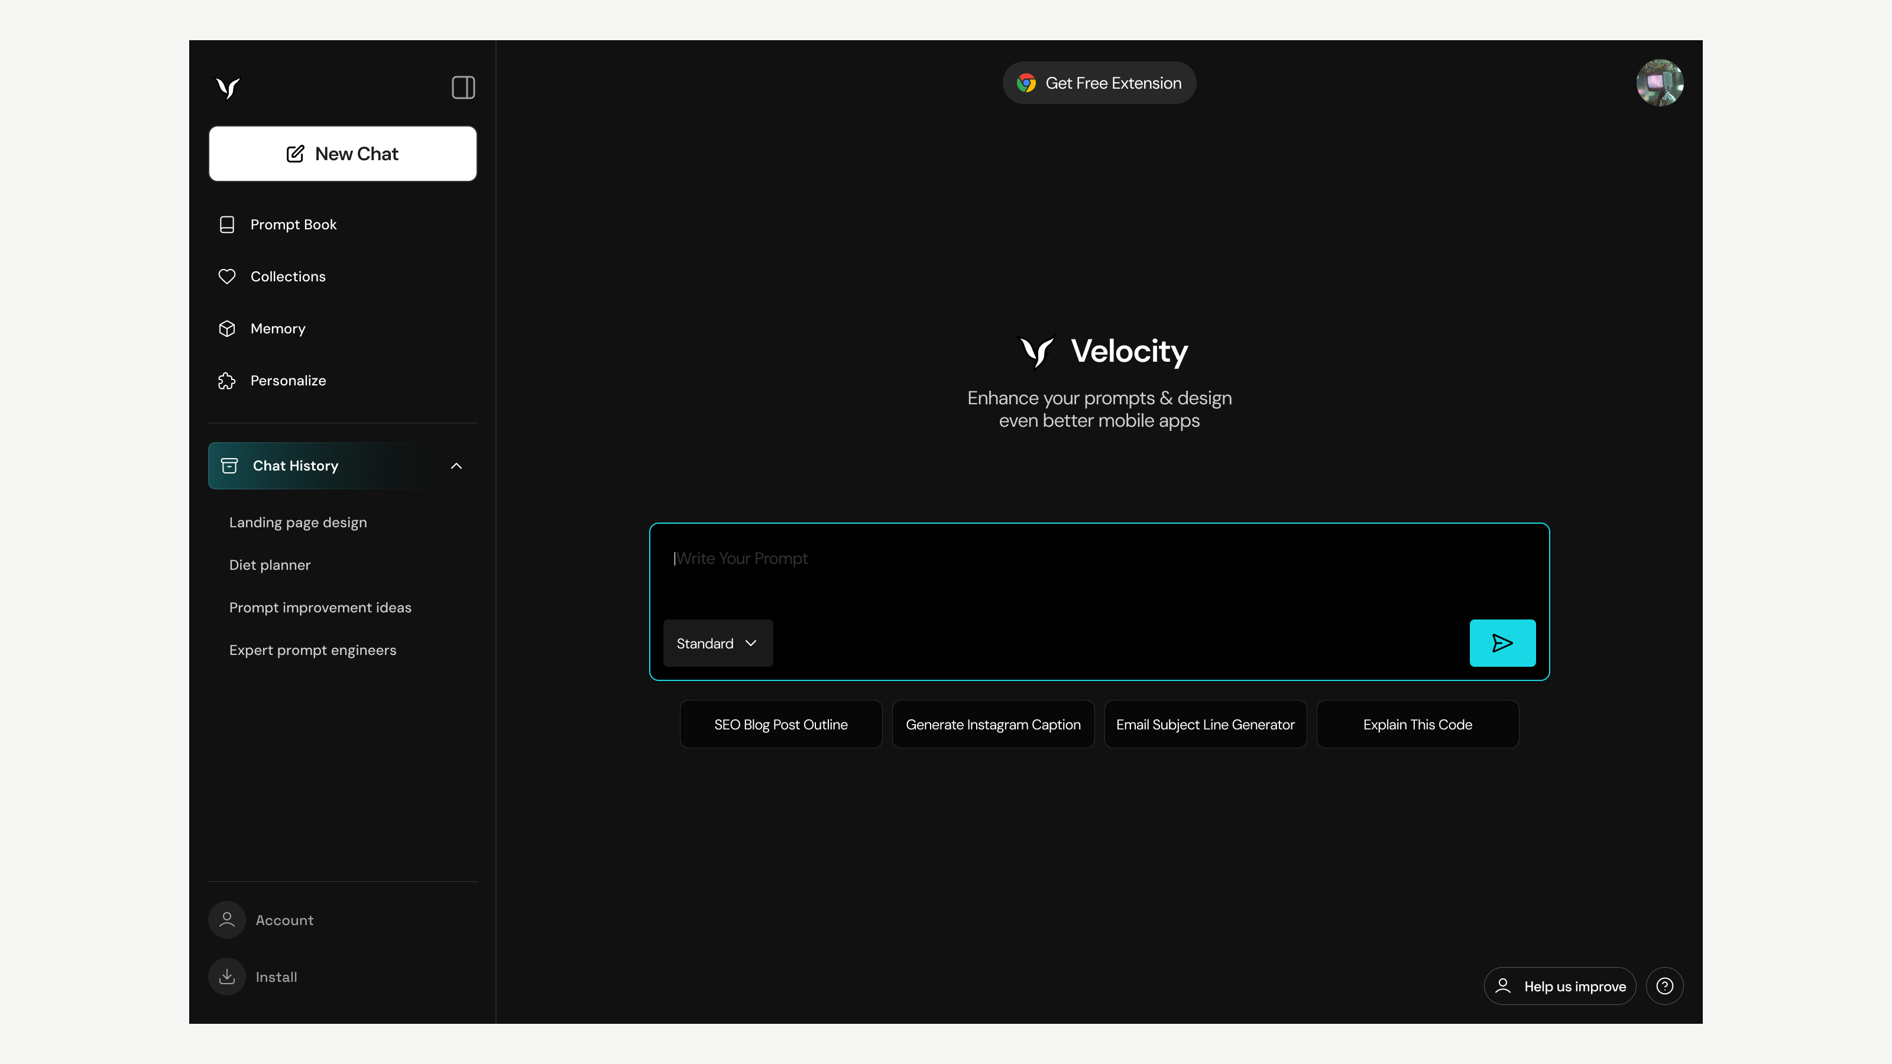The image size is (1892, 1064).
Task: Select Memory in the sidebar
Action: pyautogui.click(x=278, y=328)
